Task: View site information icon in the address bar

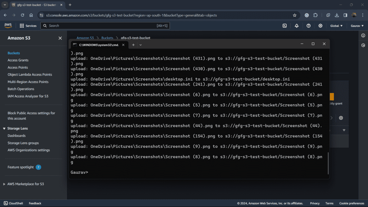Action: click(42, 15)
